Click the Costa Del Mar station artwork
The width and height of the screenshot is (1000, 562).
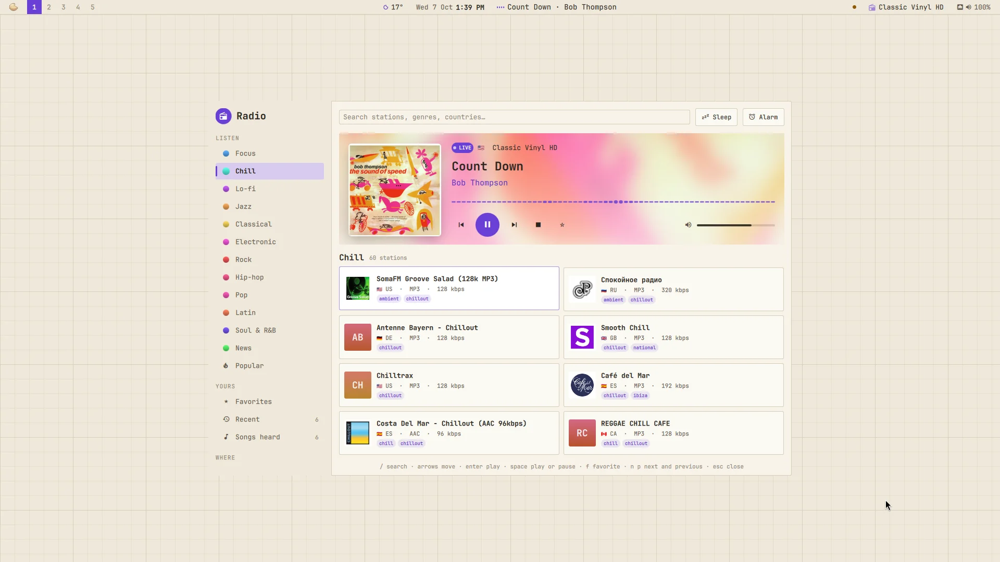click(357, 433)
